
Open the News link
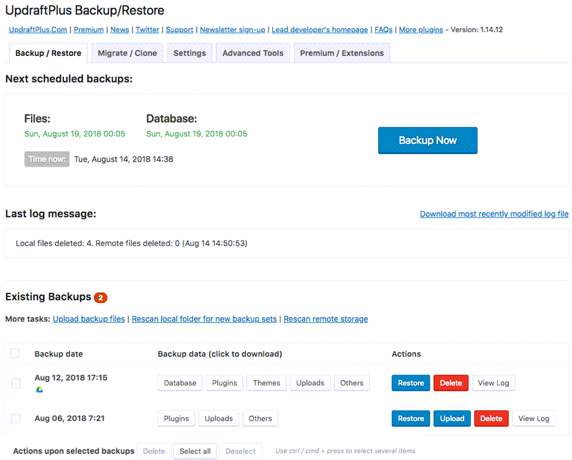(x=120, y=30)
